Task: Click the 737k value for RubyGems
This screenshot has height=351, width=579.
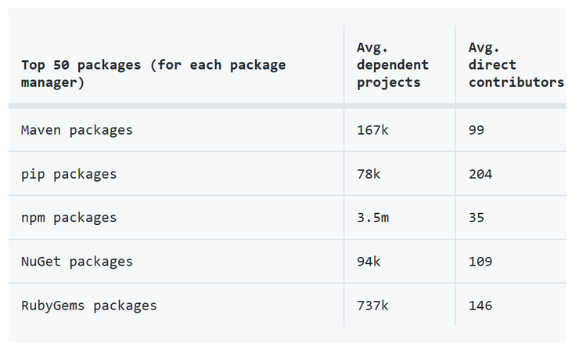Action: (372, 306)
